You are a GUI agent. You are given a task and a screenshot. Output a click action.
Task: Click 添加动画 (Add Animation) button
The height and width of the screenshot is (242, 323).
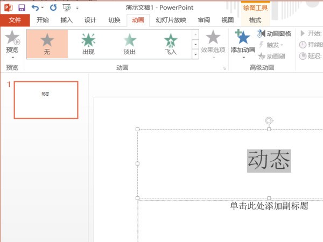243,43
